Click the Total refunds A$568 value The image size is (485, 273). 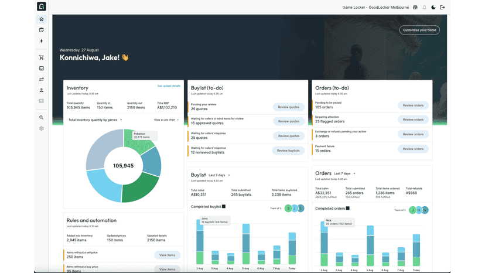pos(411,193)
